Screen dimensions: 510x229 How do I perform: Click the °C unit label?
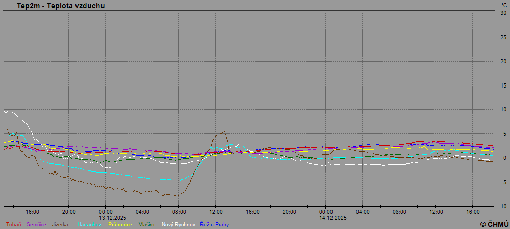coord(504,5)
